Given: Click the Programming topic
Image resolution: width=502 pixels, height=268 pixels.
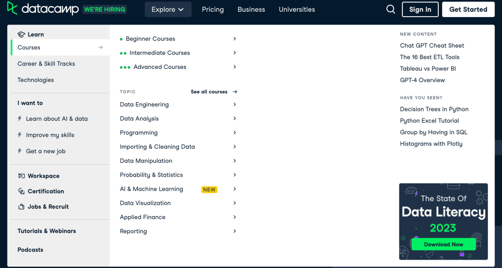Looking at the screenshot, I should point(139,133).
